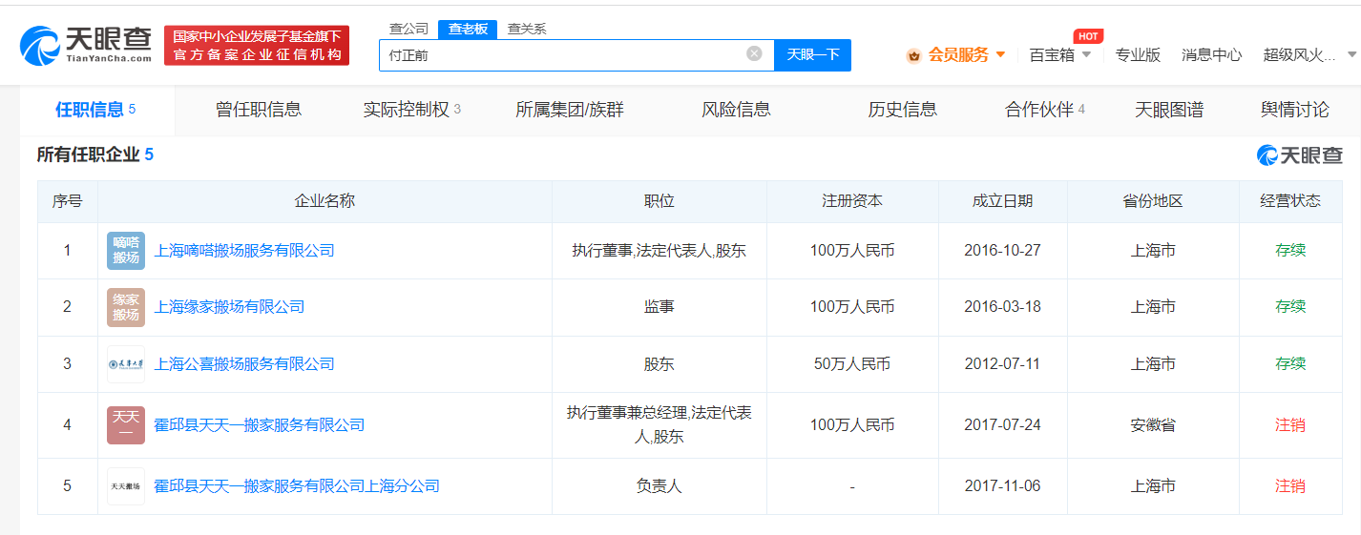This screenshot has height=535, width=1361.
Task: Click 执行董事,法定代表人,股东 position cell
Action: point(660,251)
